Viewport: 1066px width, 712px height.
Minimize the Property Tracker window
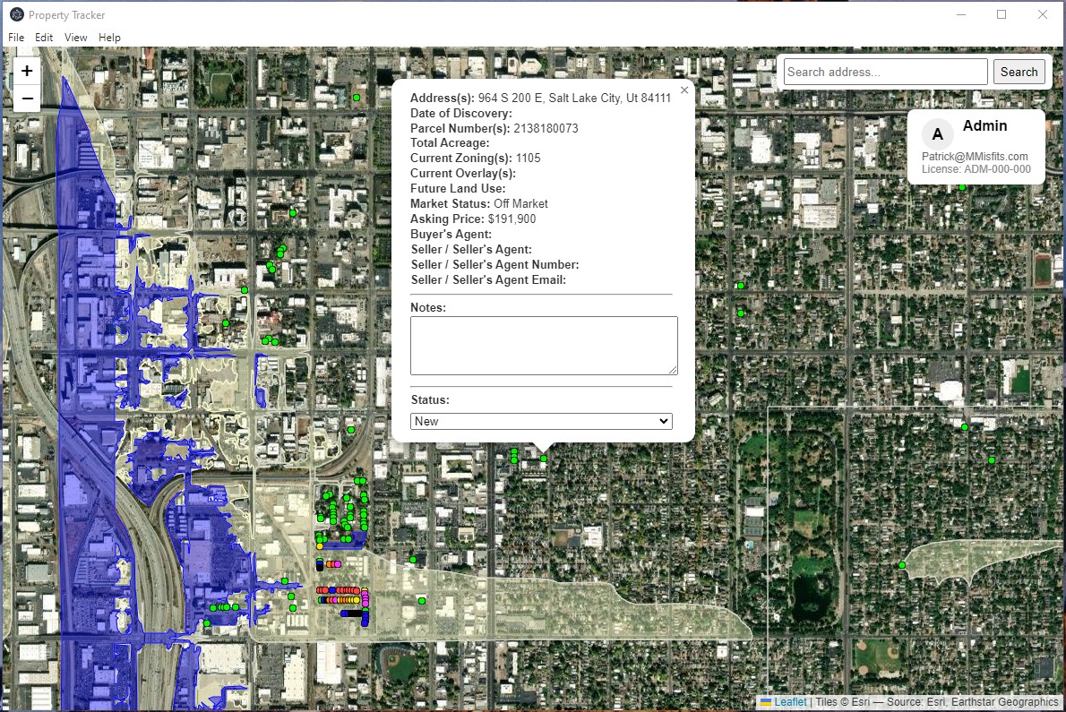960,15
